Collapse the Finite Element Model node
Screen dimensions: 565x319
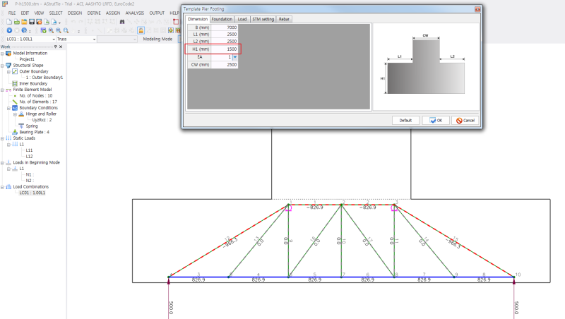[x=3, y=90]
